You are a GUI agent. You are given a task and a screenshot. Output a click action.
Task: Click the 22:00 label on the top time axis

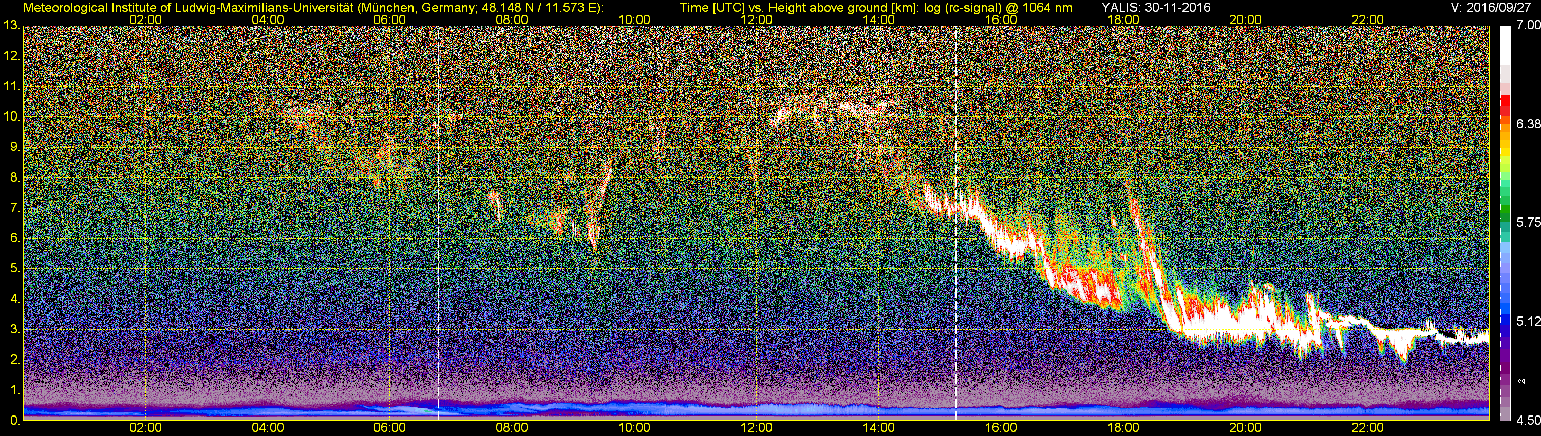point(1367,19)
